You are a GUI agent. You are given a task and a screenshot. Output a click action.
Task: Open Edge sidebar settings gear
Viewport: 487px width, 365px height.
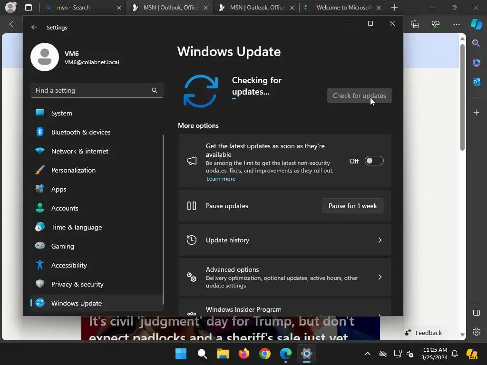tap(476, 332)
